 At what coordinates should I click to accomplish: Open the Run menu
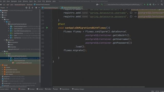pyautogui.click(x=35, y=1)
